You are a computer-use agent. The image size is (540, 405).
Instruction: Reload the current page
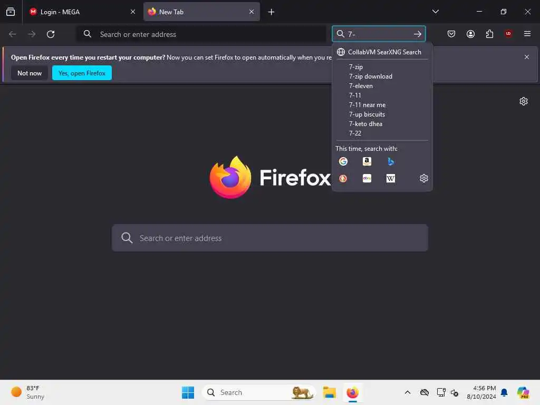51,34
